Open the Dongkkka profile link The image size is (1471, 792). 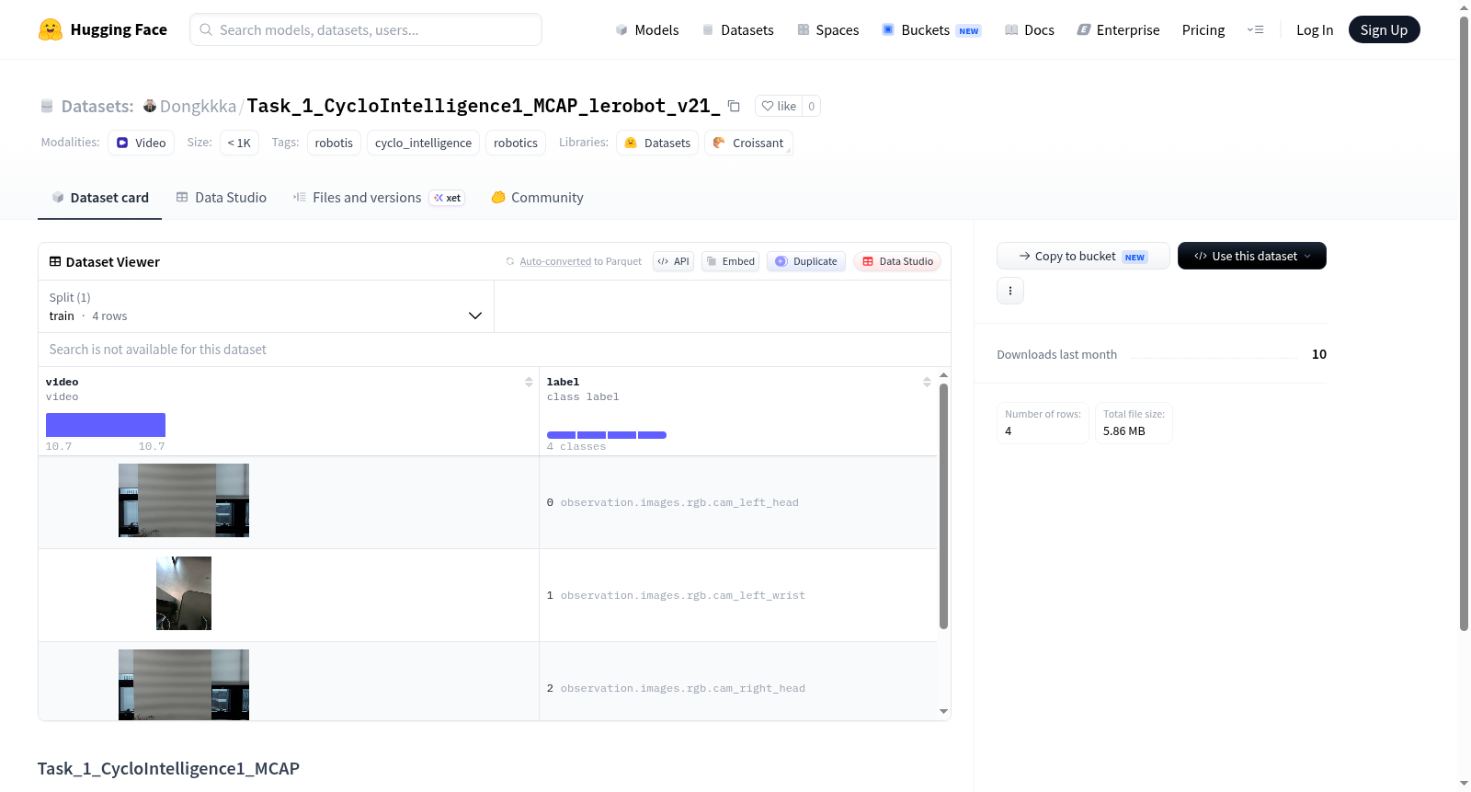click(198, 106)
